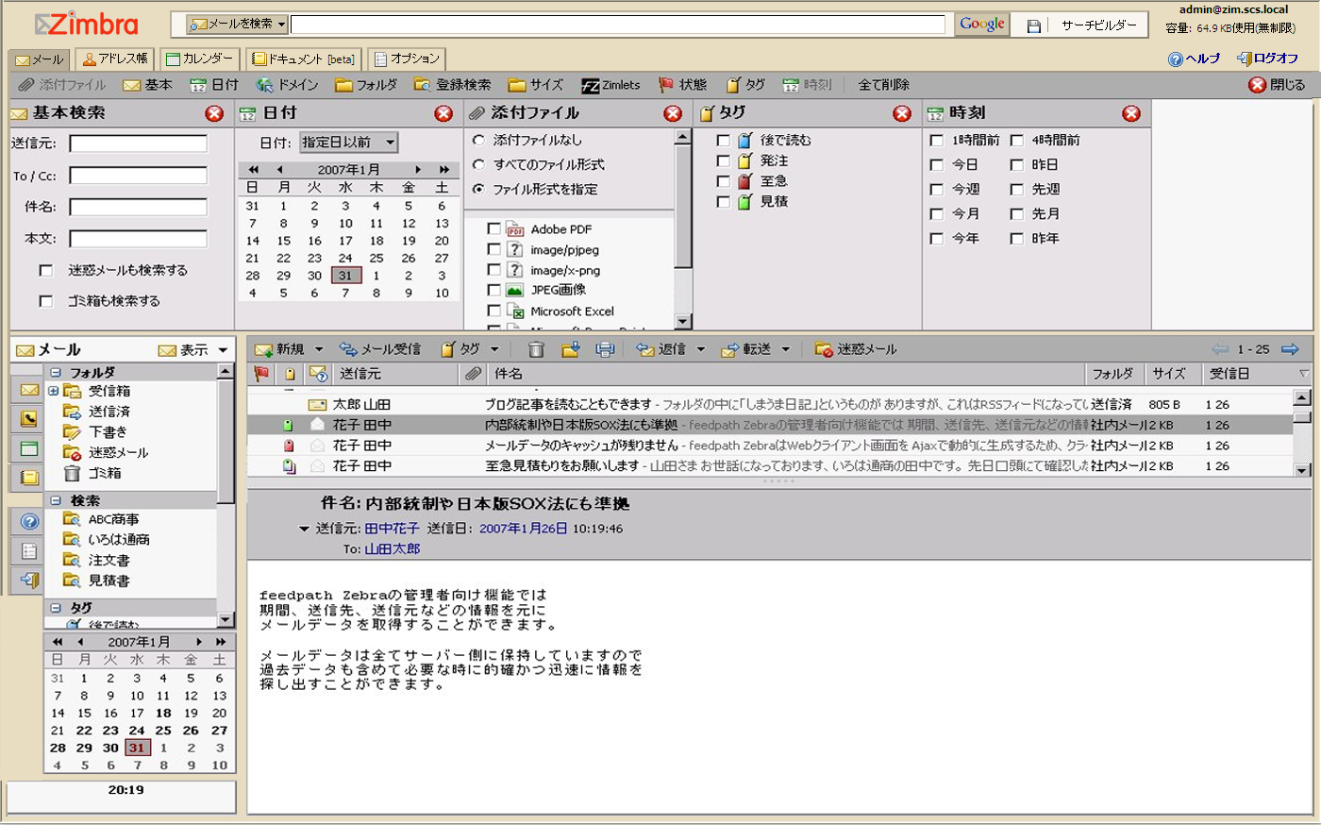Click the trash delete icon
Image resolution: width=1321 pixels, height=825 pixels.
point(536,349)
